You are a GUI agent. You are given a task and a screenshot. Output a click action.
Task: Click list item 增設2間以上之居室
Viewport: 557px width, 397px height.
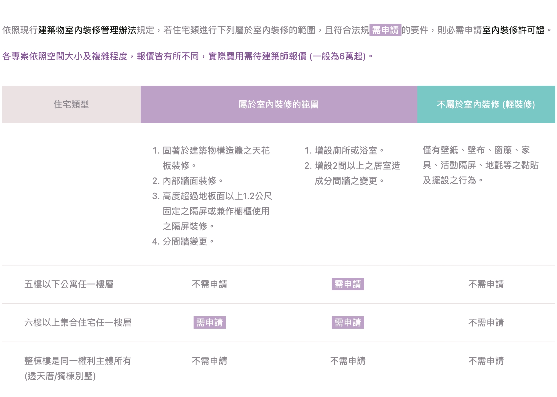click(357, 166)
